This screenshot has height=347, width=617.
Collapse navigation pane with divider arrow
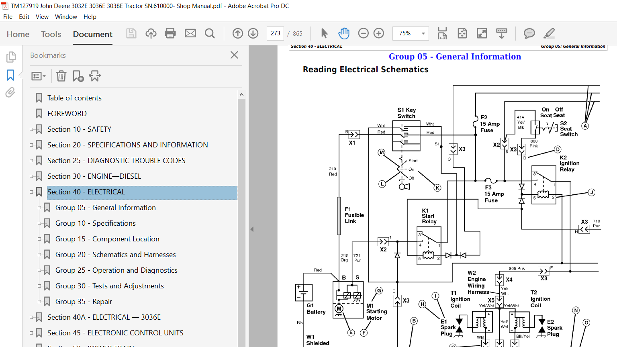click(x=252, y=229)
